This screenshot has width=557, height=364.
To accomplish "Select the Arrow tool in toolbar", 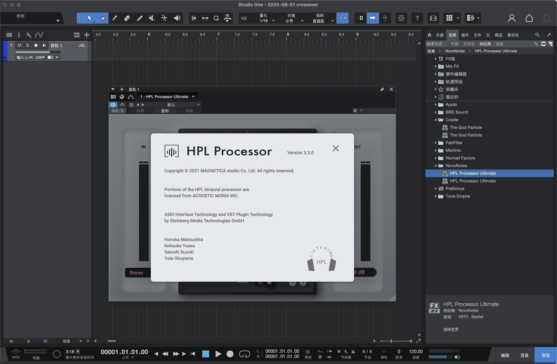I will tap(90, 18).
